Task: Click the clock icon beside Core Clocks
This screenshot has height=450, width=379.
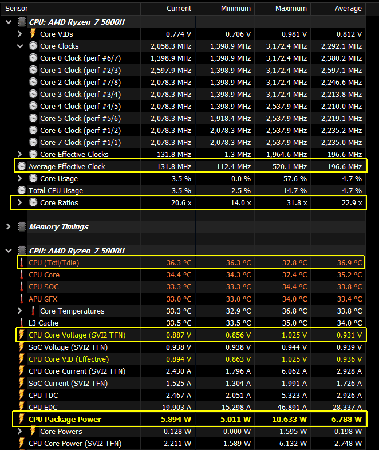Action: 33,46
